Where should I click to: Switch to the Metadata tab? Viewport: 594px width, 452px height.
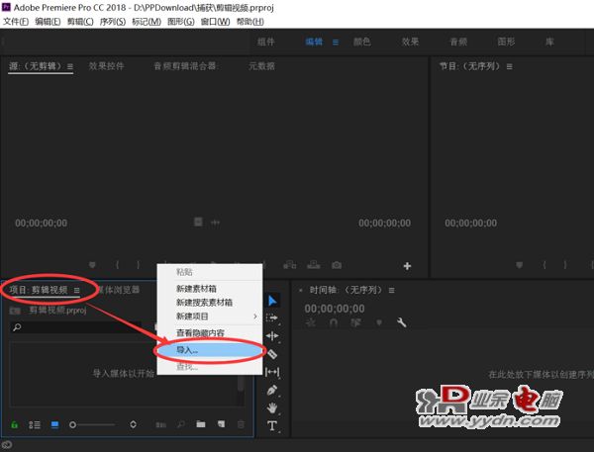261,66
